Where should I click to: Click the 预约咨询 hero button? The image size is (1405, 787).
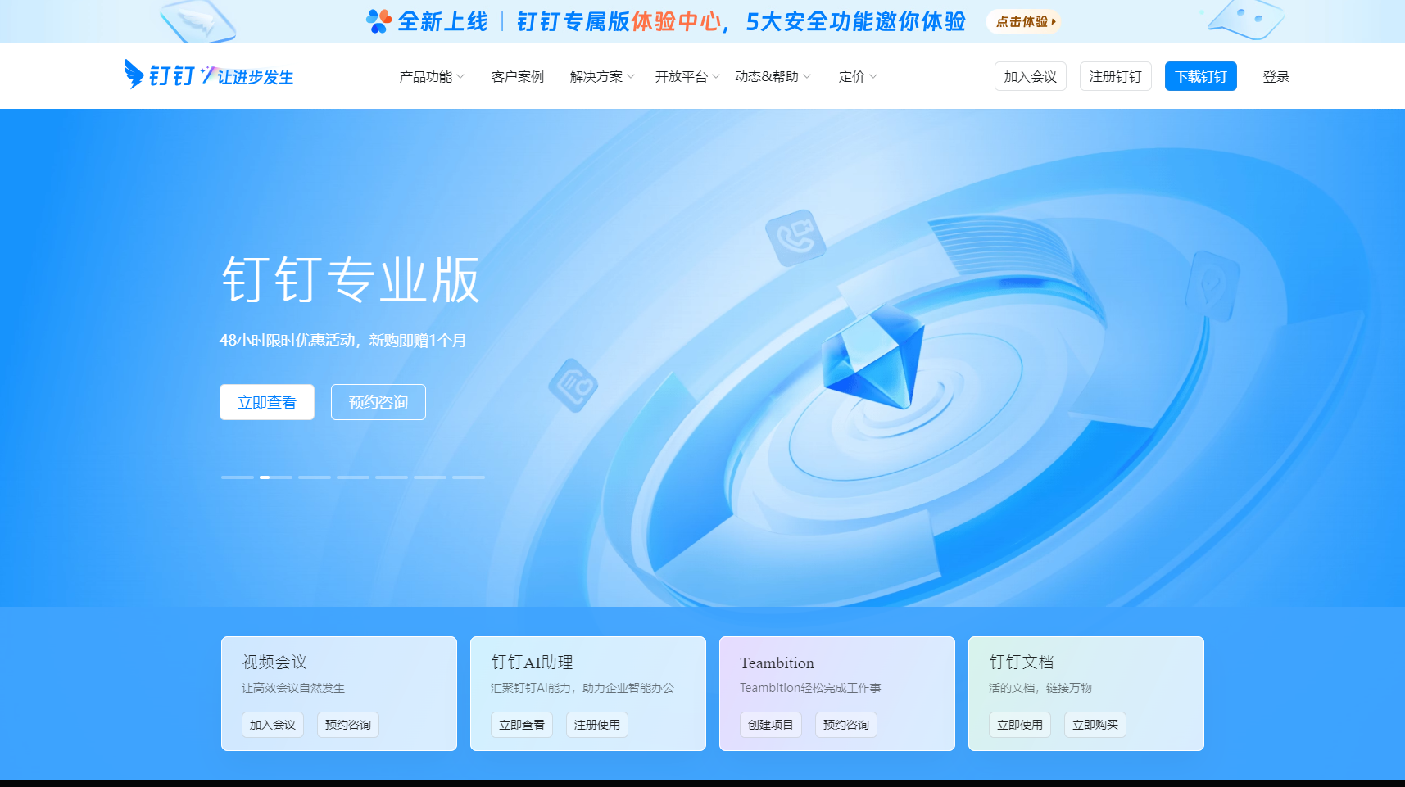coord(378,402)
